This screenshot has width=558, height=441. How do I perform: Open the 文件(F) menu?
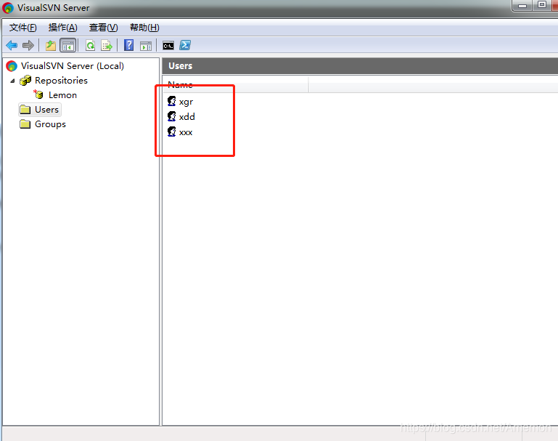[x=22, y=28]
